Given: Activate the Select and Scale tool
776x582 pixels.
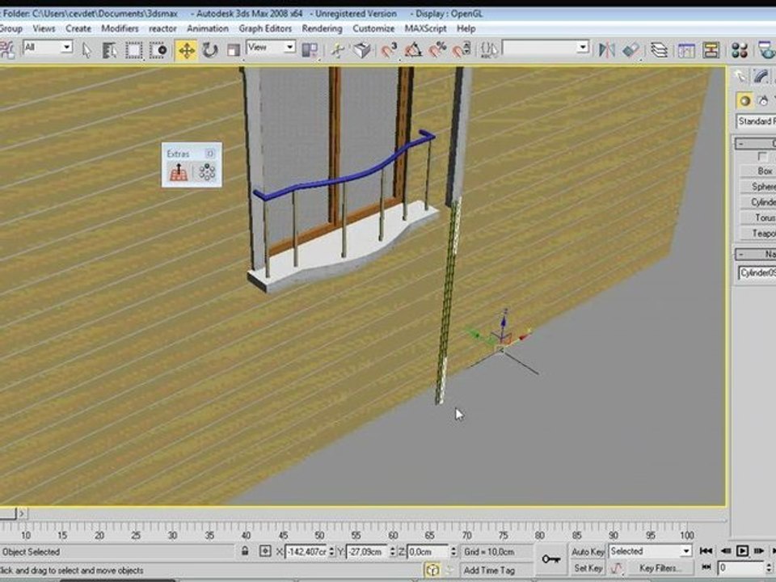Looking at the screenshot, I should pos(233,50).
